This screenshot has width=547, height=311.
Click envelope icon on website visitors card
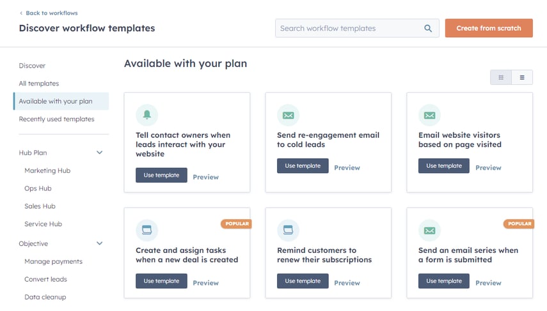429,115
